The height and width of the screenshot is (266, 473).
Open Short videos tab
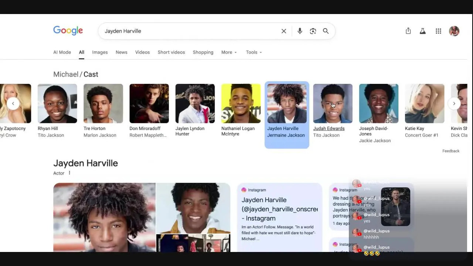point(171,52)
